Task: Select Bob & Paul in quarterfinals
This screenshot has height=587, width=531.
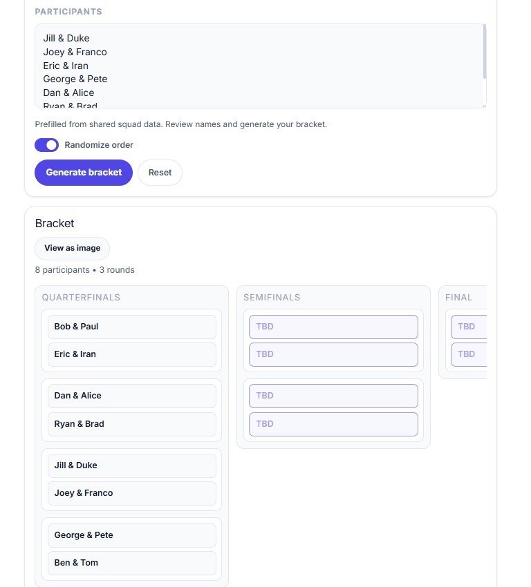Action: coord(131,327)
